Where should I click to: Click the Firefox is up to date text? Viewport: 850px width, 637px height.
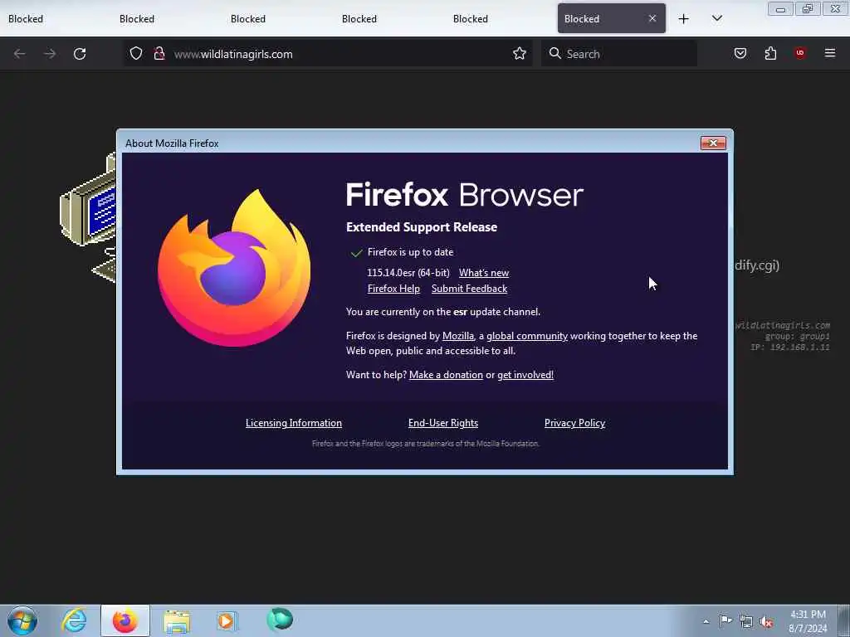click(x=410, y=252)
